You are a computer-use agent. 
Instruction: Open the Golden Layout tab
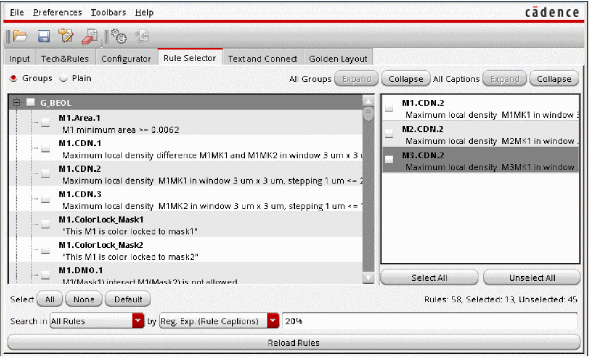click(338, 59)
